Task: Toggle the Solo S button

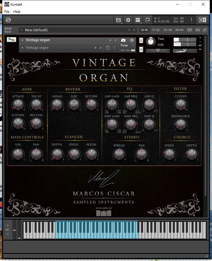Action: [x=141, y=40]
